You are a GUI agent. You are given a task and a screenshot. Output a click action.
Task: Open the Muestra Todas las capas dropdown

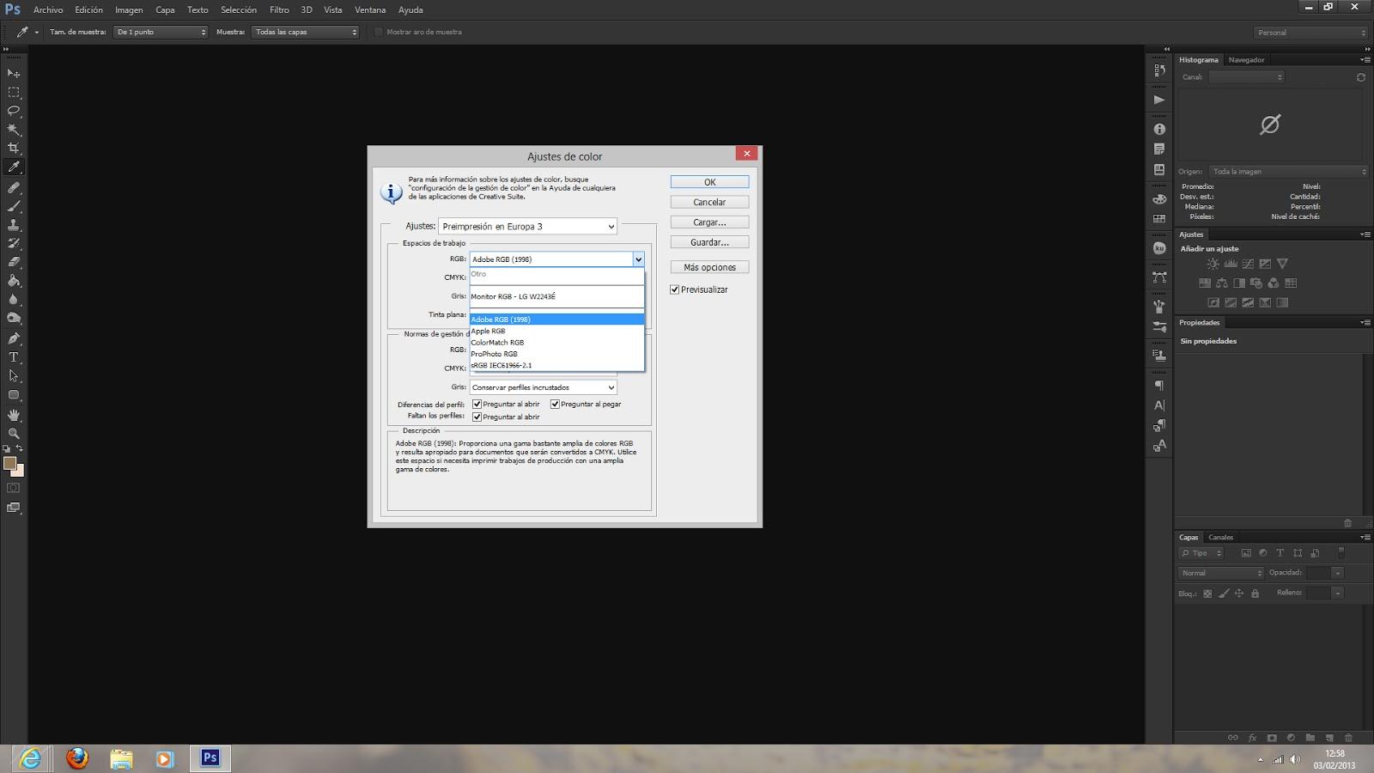[x=306, y=32]
